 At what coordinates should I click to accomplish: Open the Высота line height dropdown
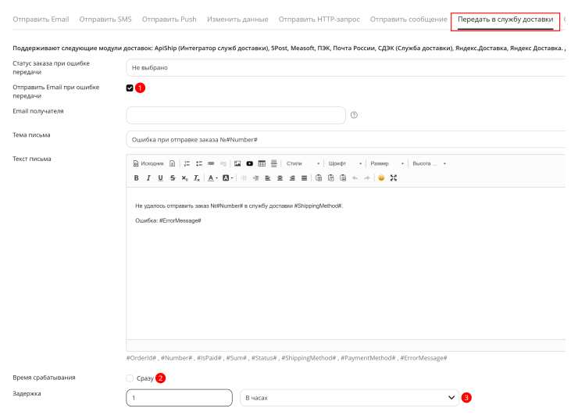coord(429,163)
